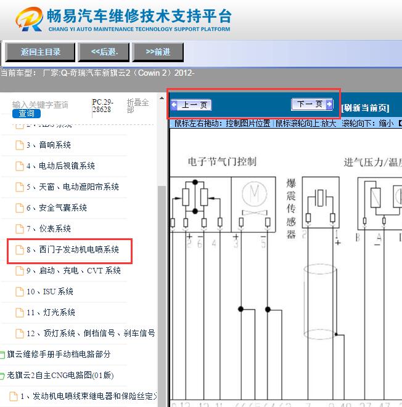This screenshot has width=402, height=407.
Task: Click the right arrow icon on 下一页
Action: pyautogui.click(x=329, y=104)
